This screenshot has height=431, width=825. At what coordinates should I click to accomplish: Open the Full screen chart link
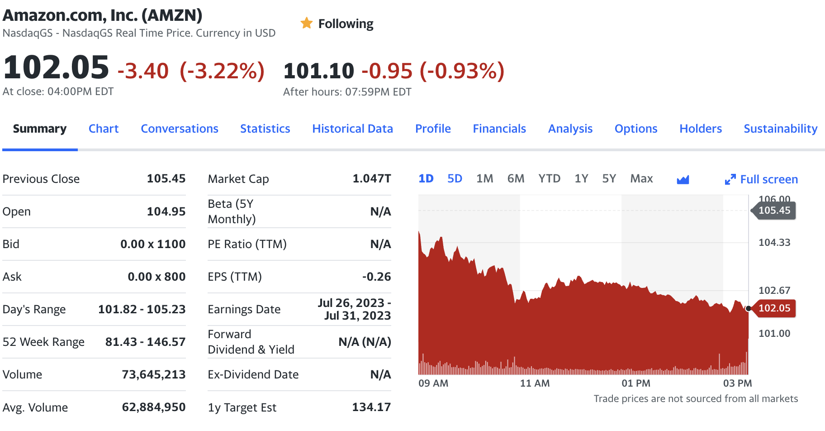[x=768, y=179]
